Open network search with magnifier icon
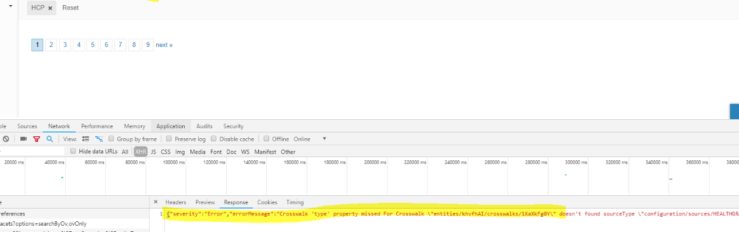 point(50,139)
